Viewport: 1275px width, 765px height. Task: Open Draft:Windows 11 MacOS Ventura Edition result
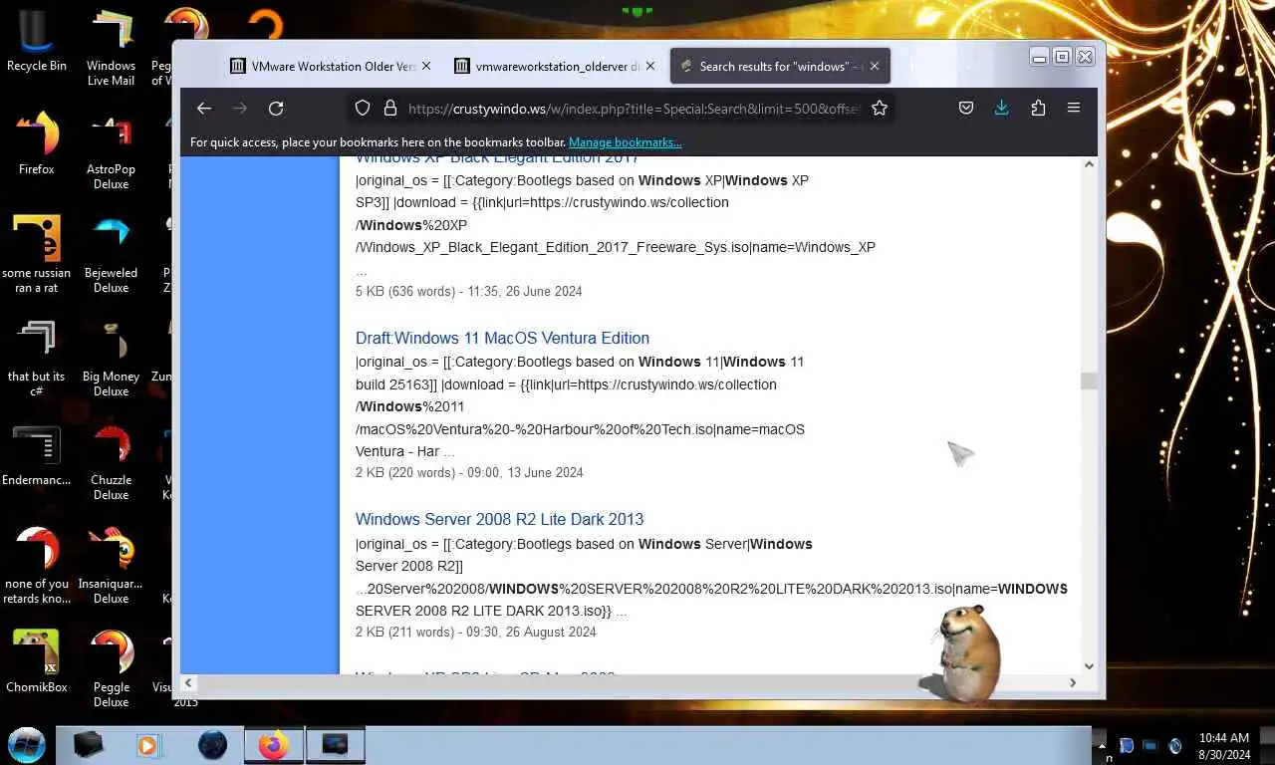502,338
